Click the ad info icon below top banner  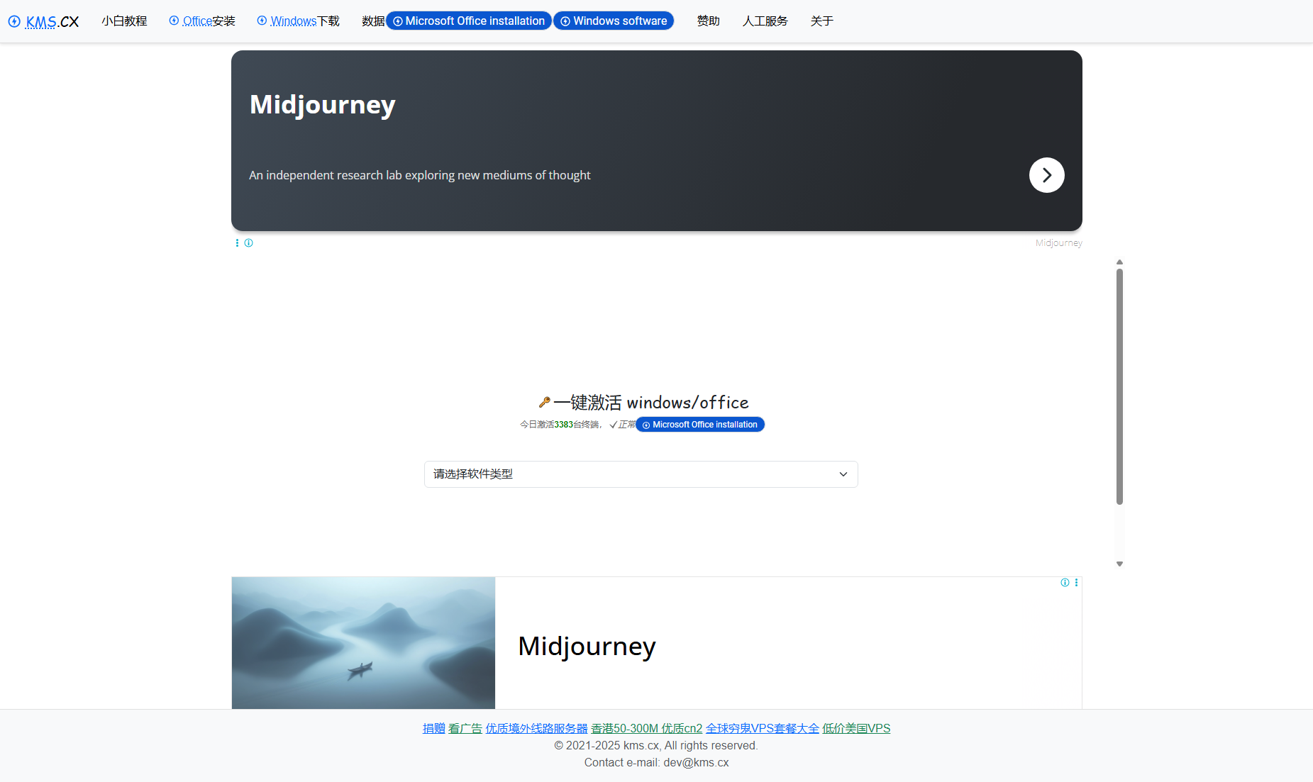(x=249, y=243)
